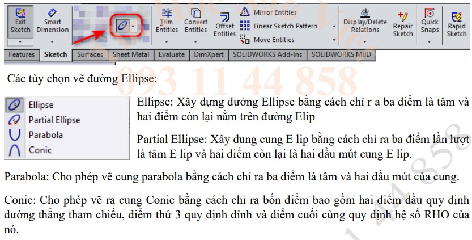The width and height of the screenshot is (472, 240).
Task: Open the Sheet Metal tab
Action: click(x=131, y=55)
